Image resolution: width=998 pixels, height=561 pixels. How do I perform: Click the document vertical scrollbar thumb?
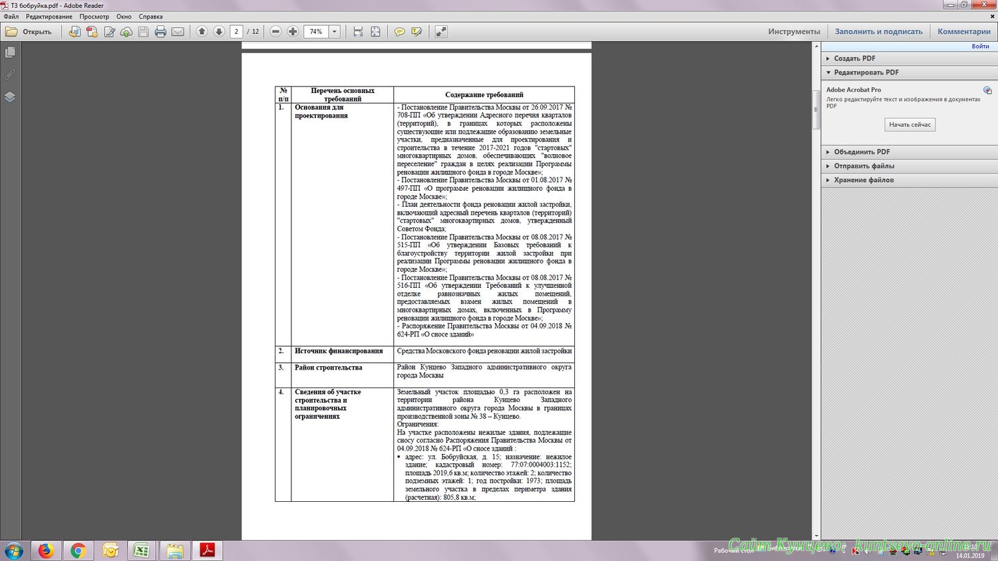coord(816,110)
